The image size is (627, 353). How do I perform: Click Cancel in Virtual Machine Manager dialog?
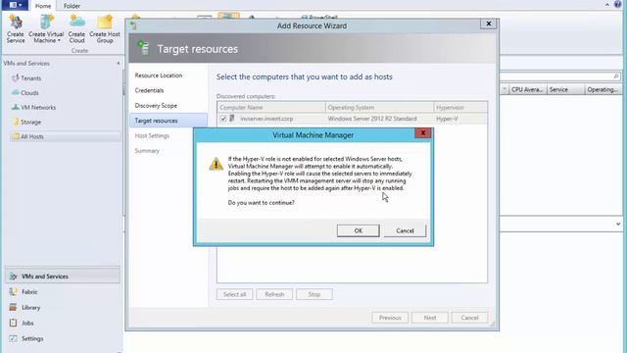405,230
